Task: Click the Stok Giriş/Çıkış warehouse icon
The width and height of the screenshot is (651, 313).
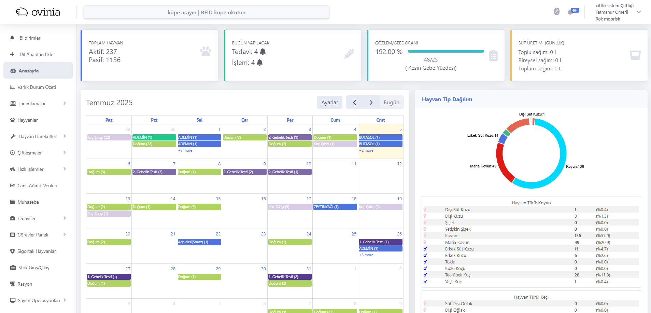Action: (x=13, y=268)
